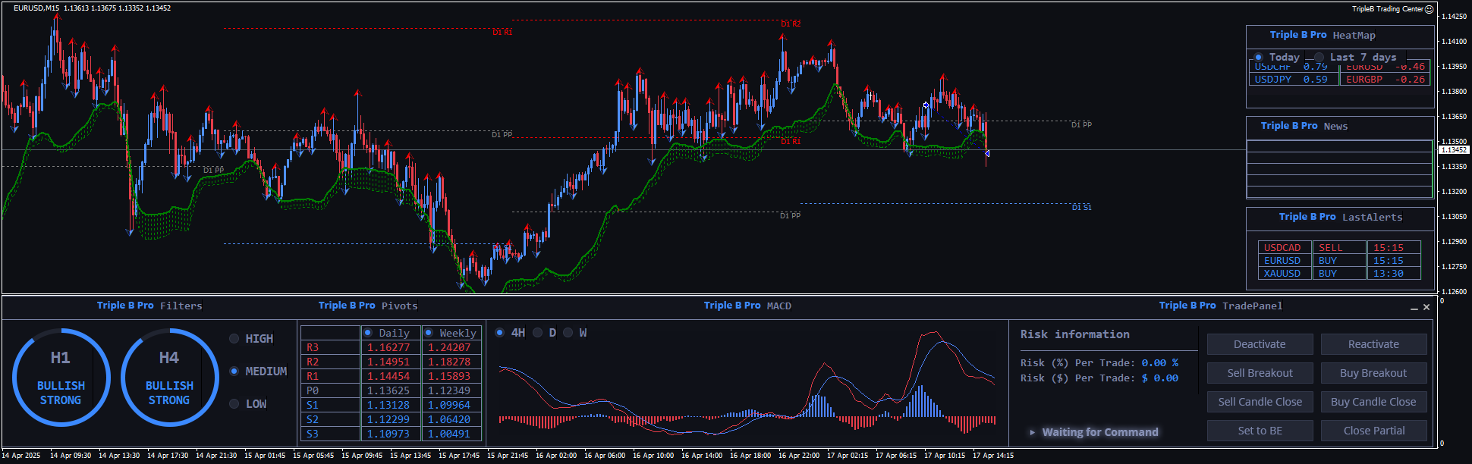Toggle the Weekly pivots column

pos(429,333)
